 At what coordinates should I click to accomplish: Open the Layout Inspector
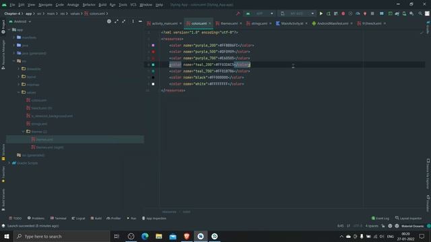point(409,218)
